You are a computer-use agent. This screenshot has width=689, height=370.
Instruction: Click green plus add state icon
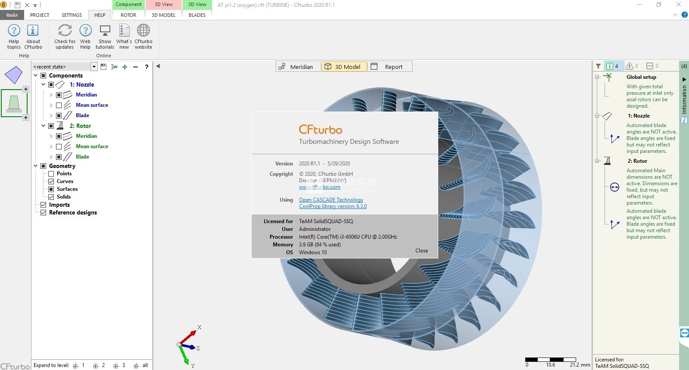tap(125, 67)
